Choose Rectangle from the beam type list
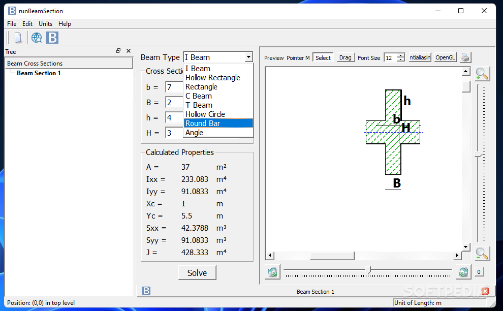 pos(218,87)
